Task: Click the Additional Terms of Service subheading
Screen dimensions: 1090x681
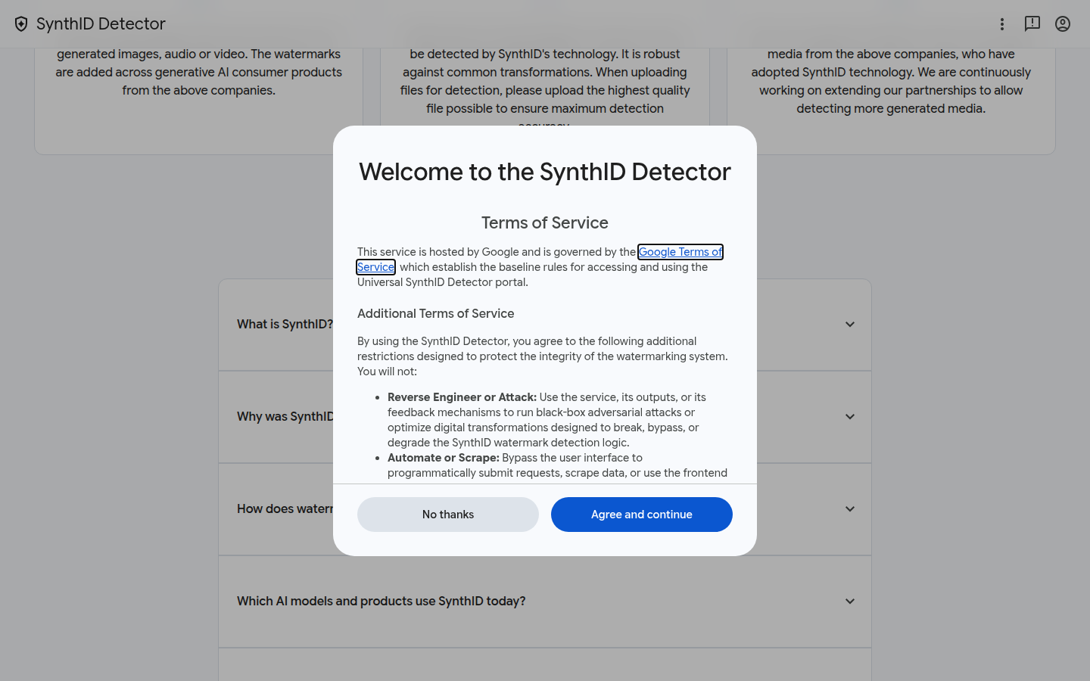Action: pos(436,313)
